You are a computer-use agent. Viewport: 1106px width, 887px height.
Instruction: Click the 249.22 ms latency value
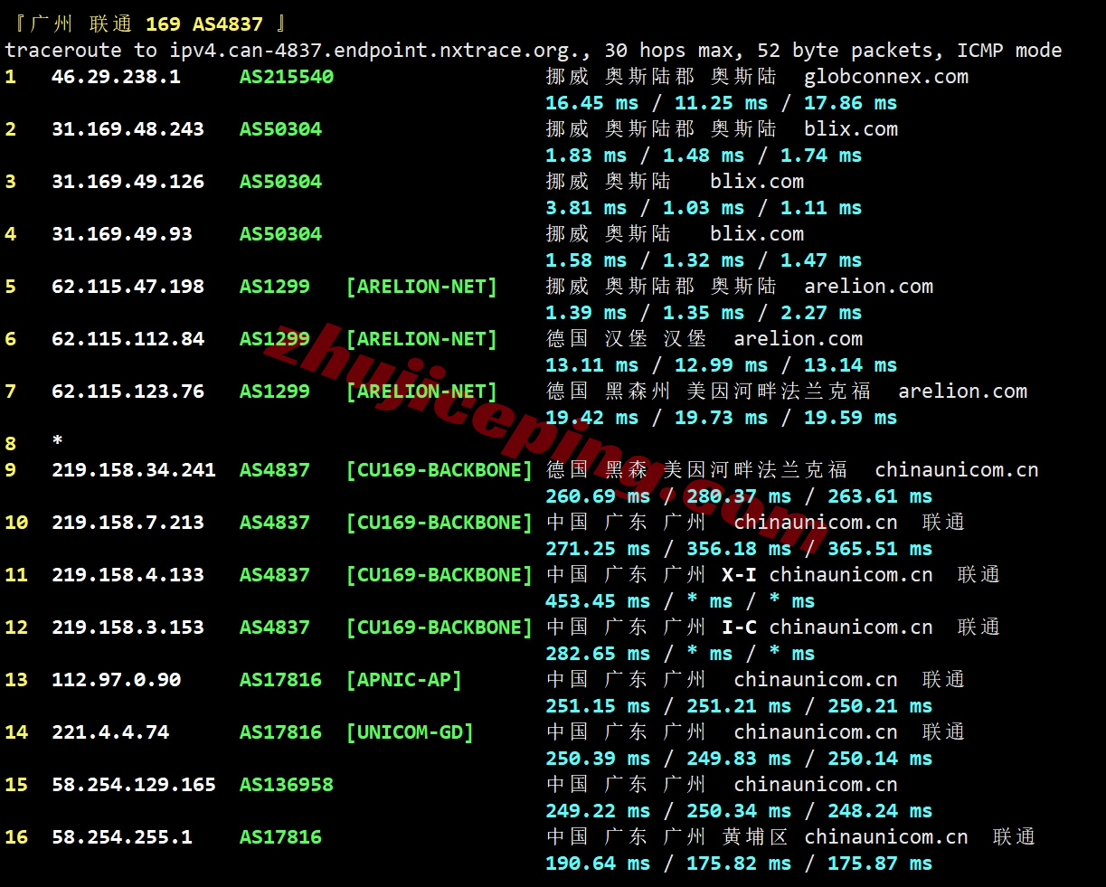(598, 811)
